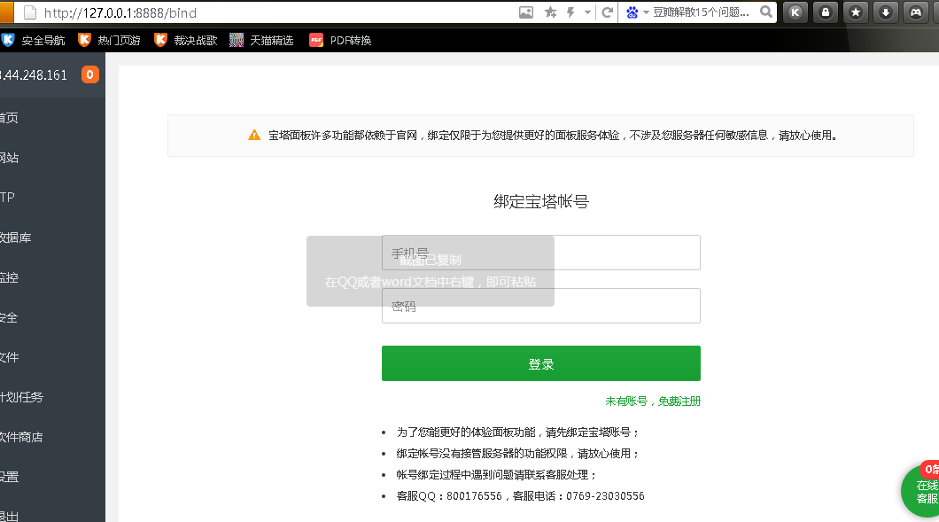Open the 在线客服 floating chat button
939x522 pixels.
tap(922, 489)
